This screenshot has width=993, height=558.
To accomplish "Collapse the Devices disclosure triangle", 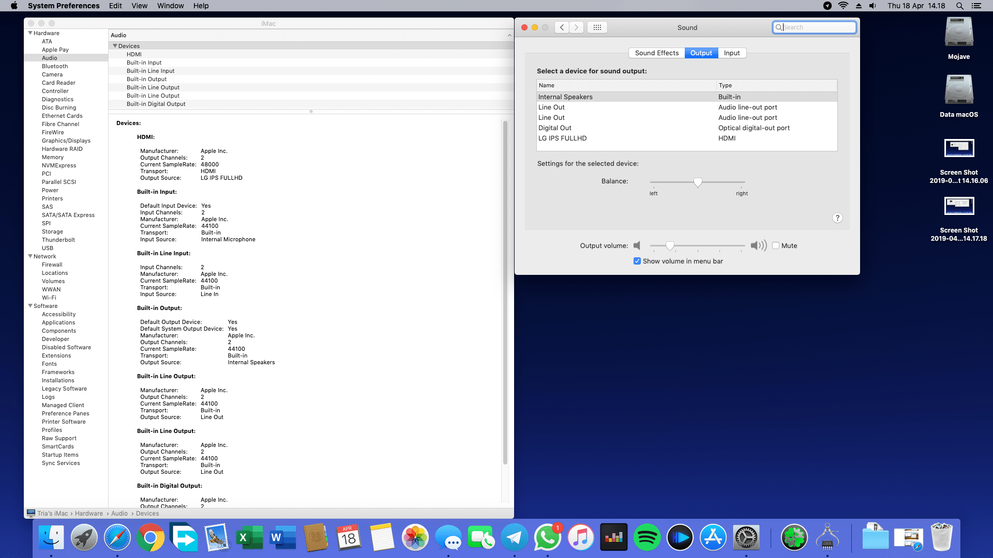I will pos(115,45).
